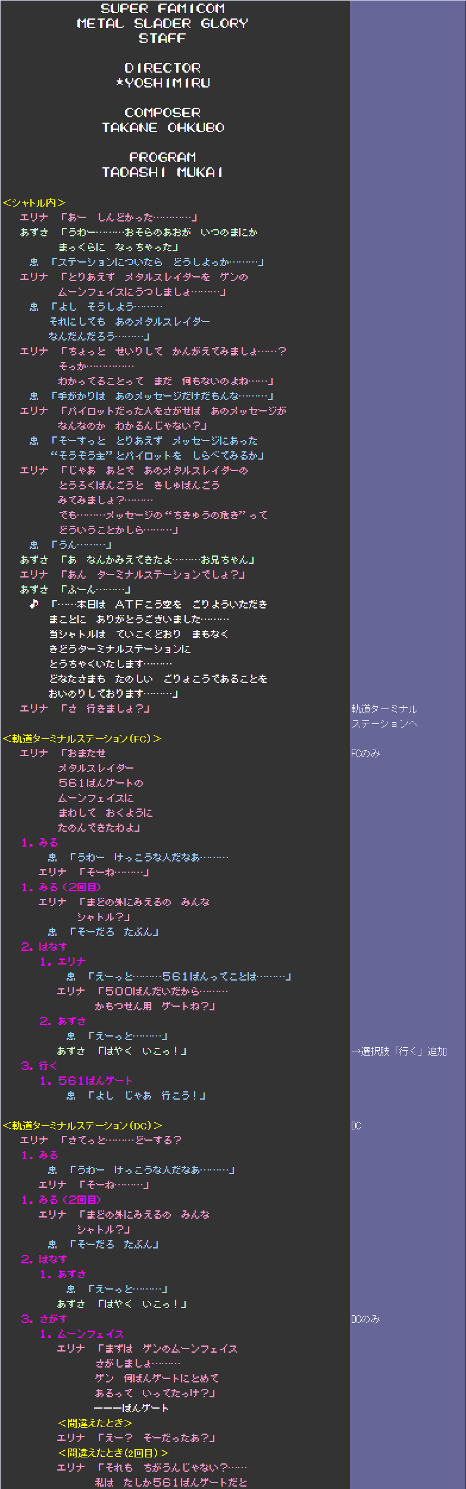466x1489 pixels.
Task: Select the "METAL SLADER GLORY" heading text
Action: (162, 23)
